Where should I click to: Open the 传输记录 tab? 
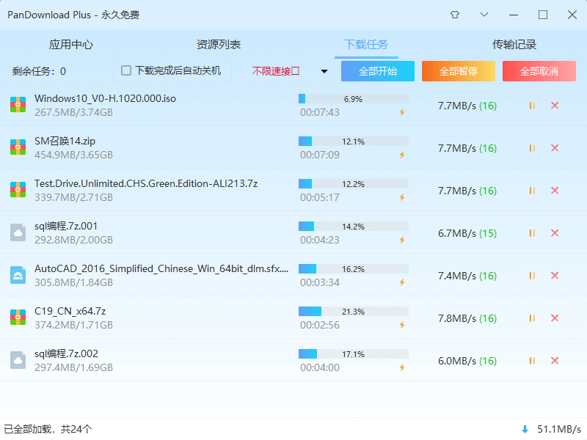click(514, 45)
